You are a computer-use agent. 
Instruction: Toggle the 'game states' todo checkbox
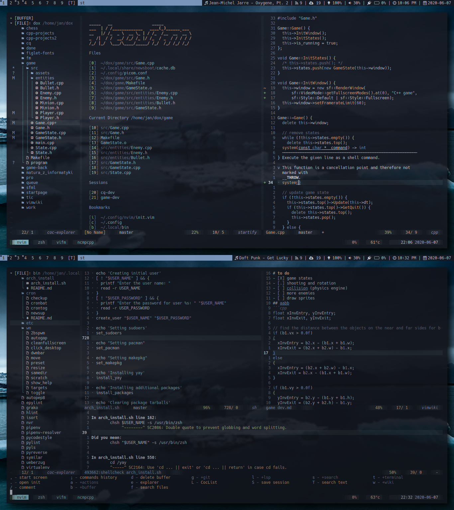(281, 278)
